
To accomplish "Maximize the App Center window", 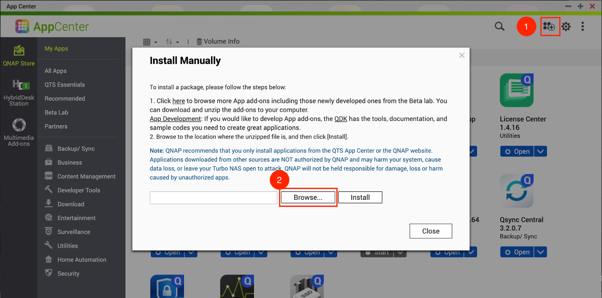I will [x=580, y=6].
